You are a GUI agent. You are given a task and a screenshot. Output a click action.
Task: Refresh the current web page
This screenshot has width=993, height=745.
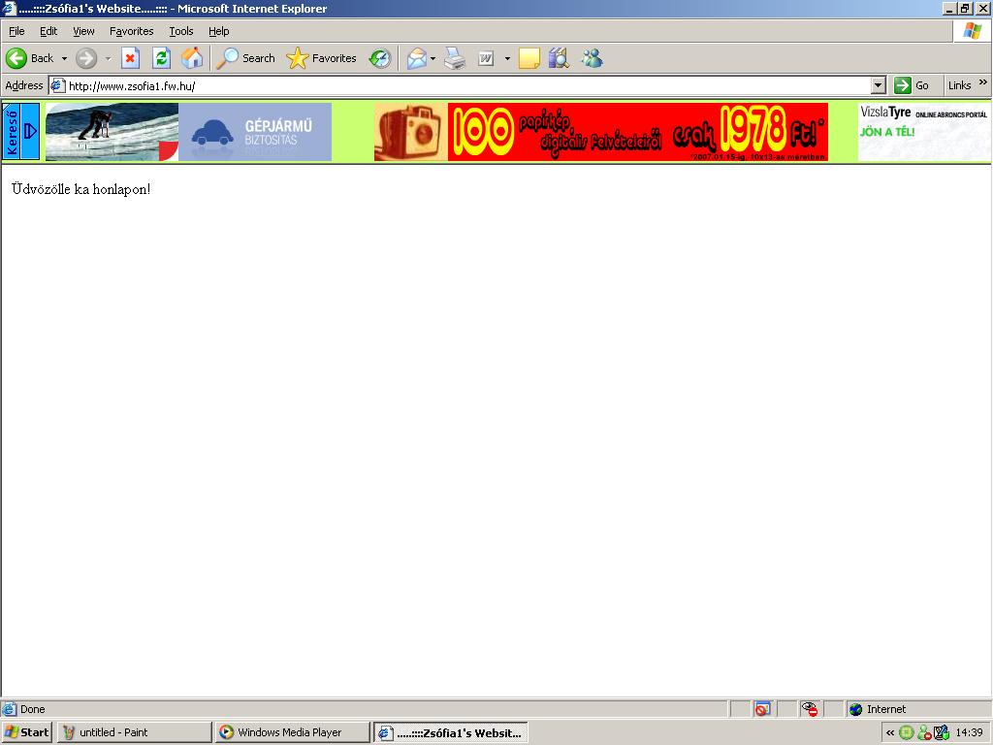pyautogui.click(x=161, y=58)
